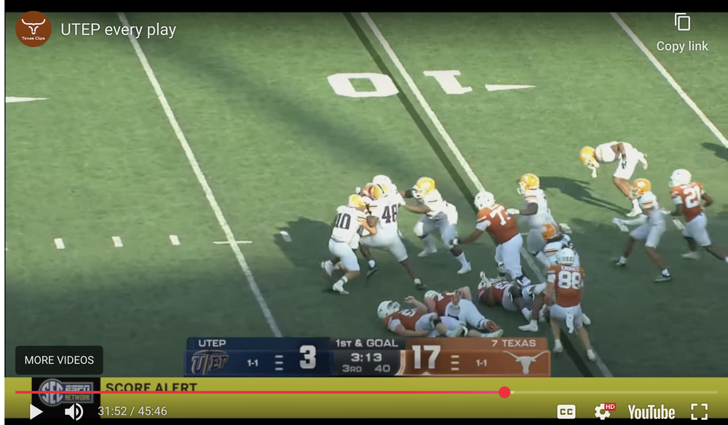This screenshot has height=425, width=728.
Task: Click the "Copy link" text label
Action: [682, 46]
